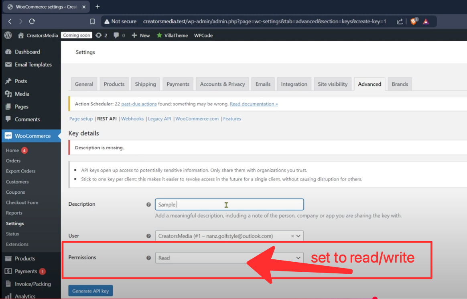Clear the selected user with x
The height and width of the screenshot is (299, 467).
292,236
